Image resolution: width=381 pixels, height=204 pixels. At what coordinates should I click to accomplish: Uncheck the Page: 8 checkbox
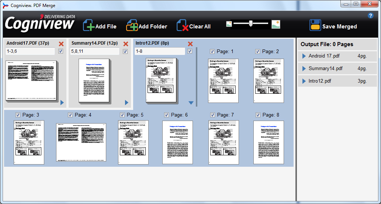pos(258,115)
